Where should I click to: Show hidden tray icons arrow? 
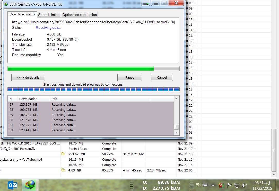coord(213,185)
